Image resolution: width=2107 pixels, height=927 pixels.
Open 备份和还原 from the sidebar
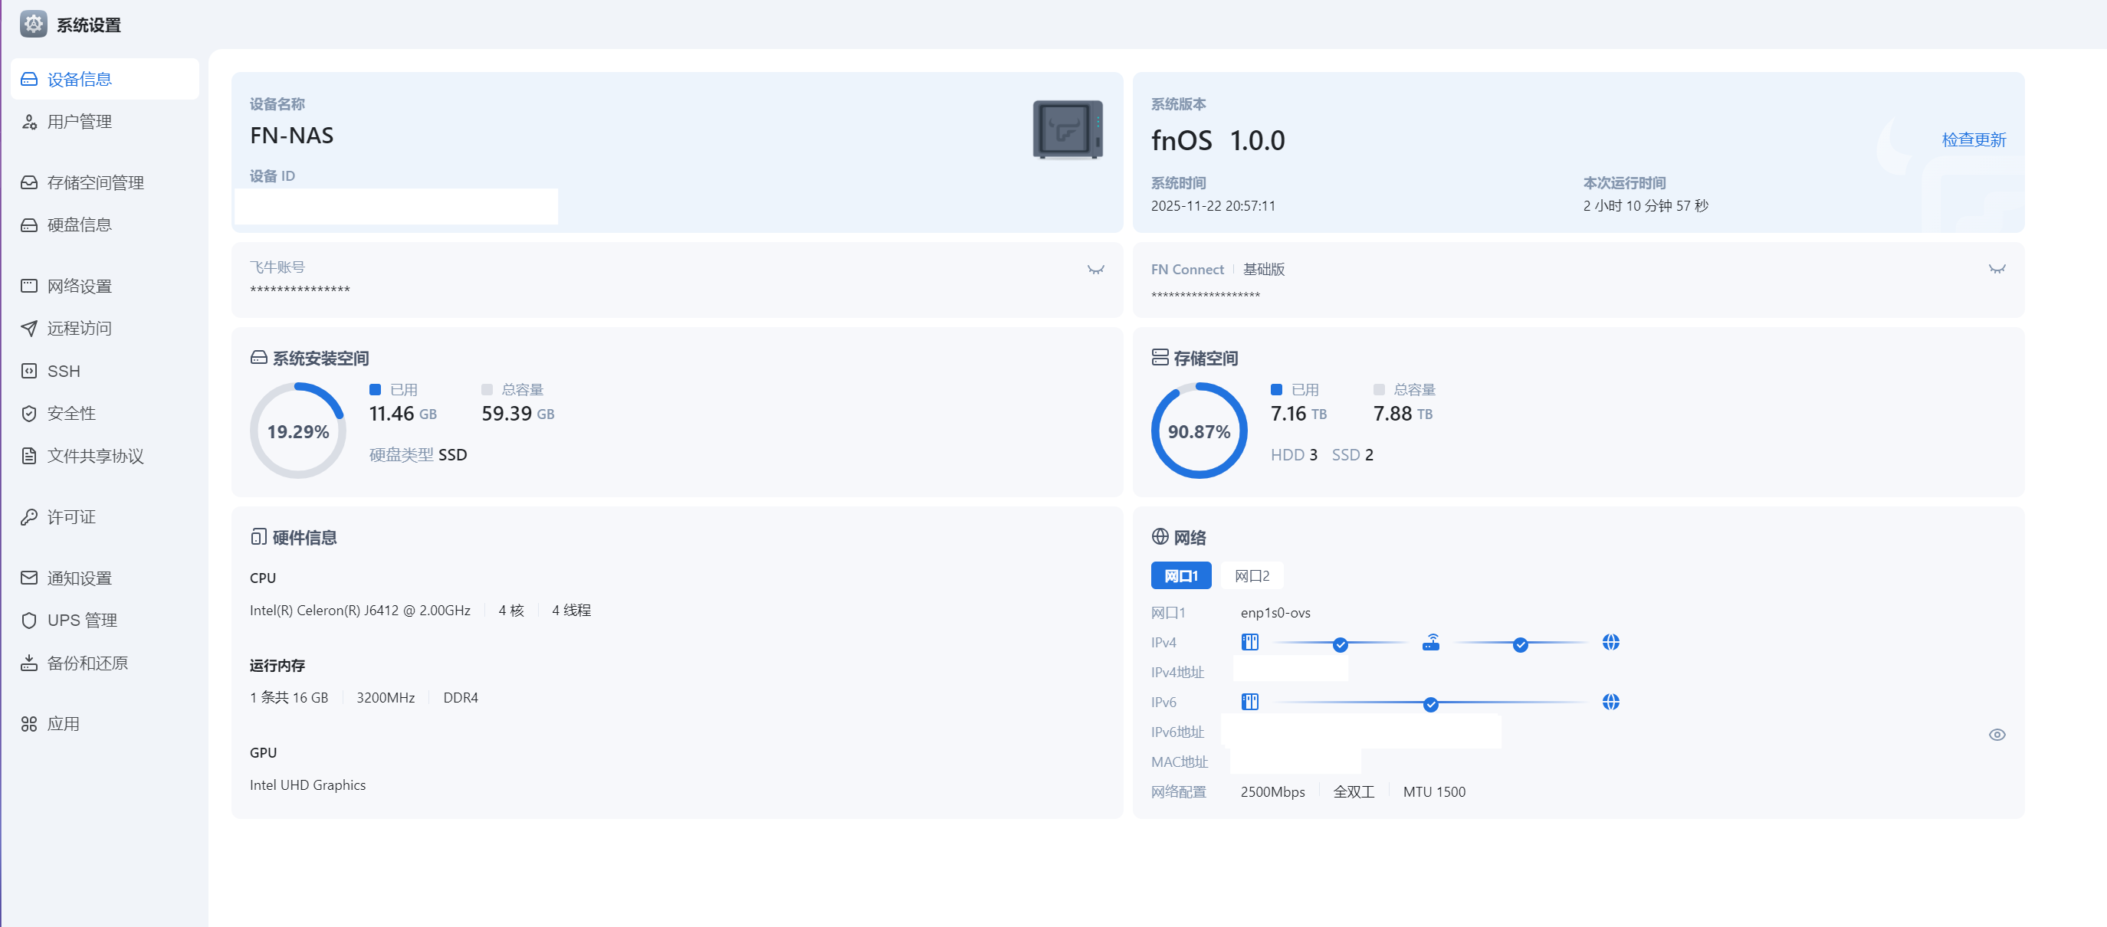tap(87, 663)
